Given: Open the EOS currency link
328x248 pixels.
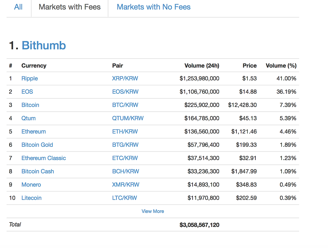Looking at the screenshot, I should (27, 92).
